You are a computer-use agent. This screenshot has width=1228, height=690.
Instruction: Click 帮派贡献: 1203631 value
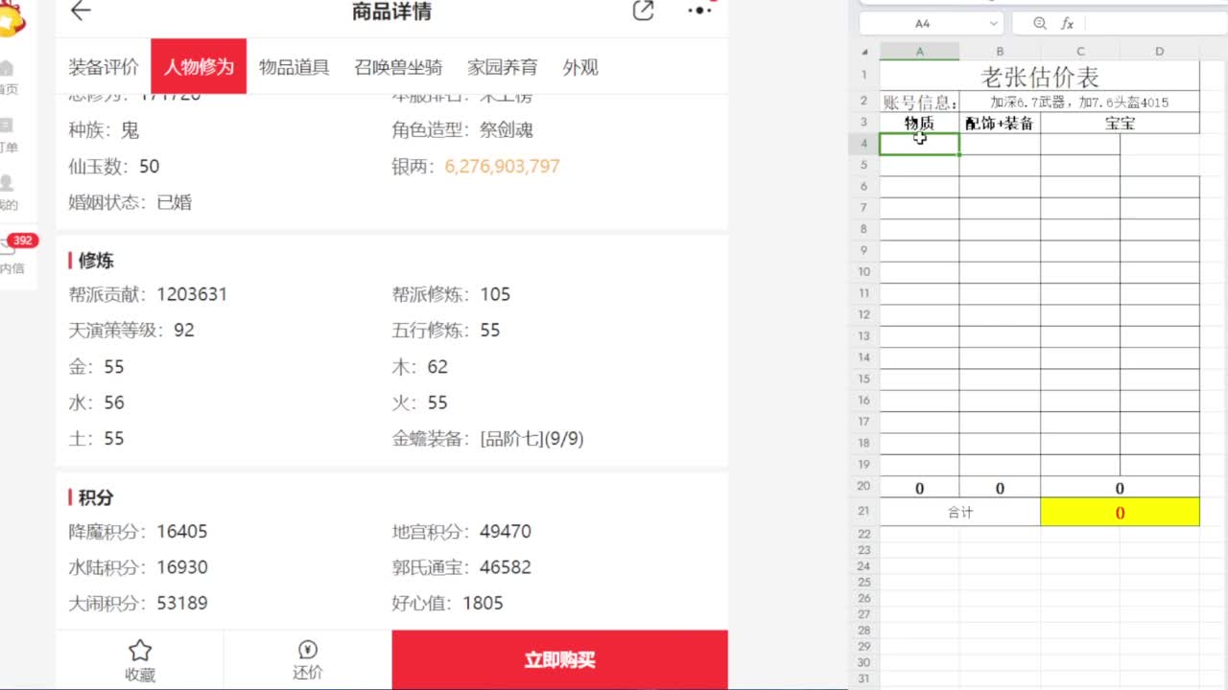coord(192,294)
